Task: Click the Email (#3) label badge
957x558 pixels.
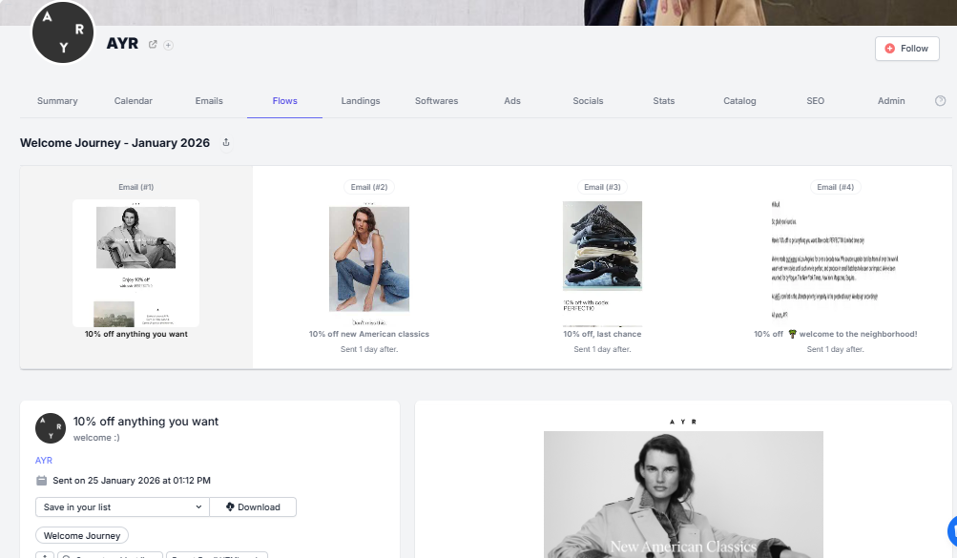Action: 602,187
